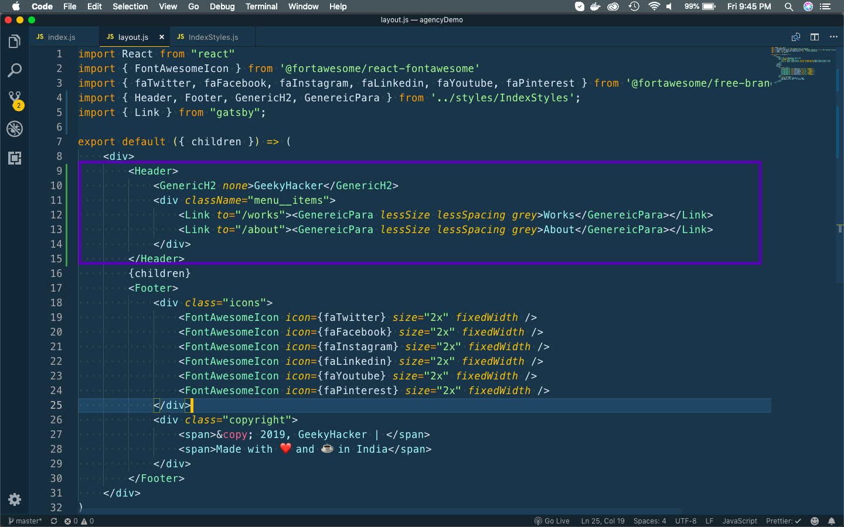Open Source Control view with badge 2
The height and width of the screenshot is (527, 844).
pyautogui.click(x=15, y=100)
